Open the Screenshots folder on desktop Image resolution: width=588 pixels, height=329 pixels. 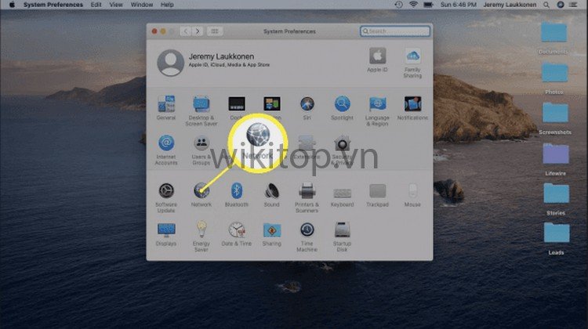pos(555,114)
